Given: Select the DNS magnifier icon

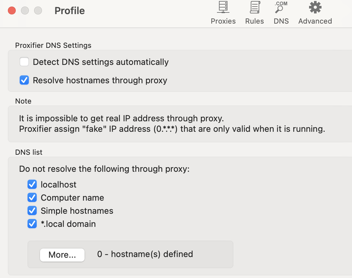Looking at the screenshot, I should pos(281,8).
